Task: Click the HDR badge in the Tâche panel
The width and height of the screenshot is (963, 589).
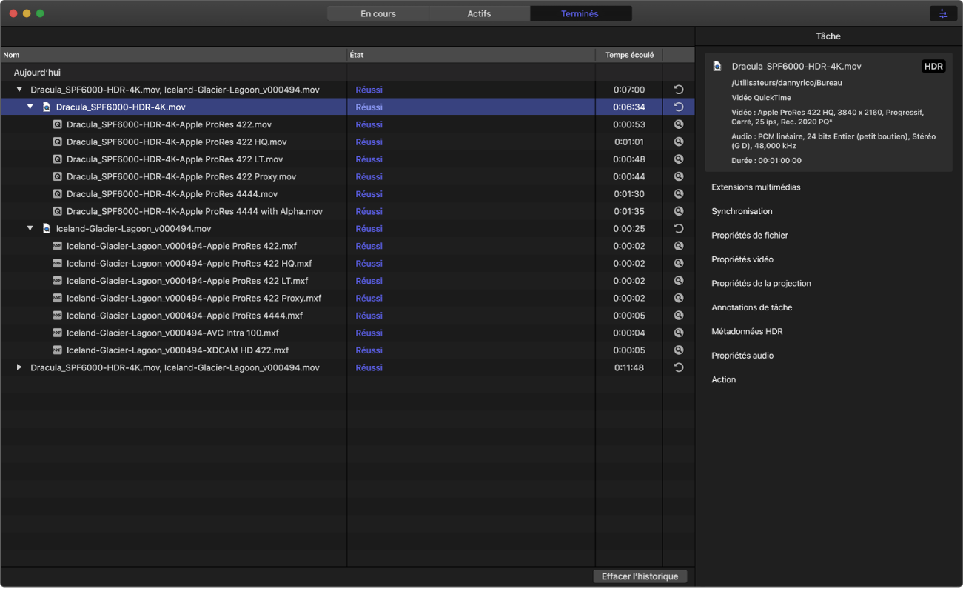Action: coord(933,67)
